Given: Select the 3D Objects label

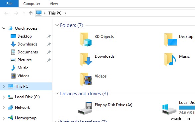Looking at the screenshot, I should [104, 37].
